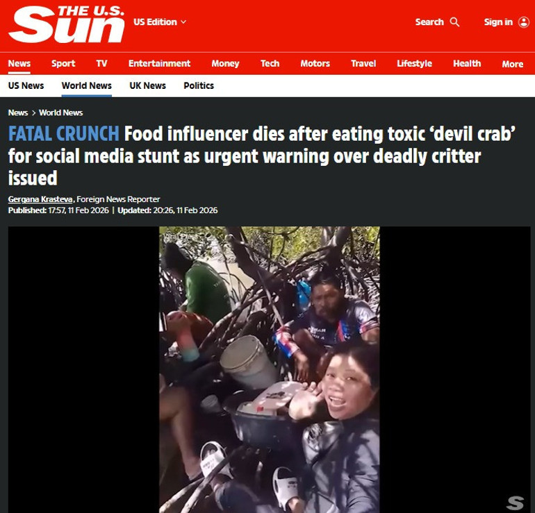Switch to US News tab
Viewport: 535px width, 513px height.
(x=26, y=85)
